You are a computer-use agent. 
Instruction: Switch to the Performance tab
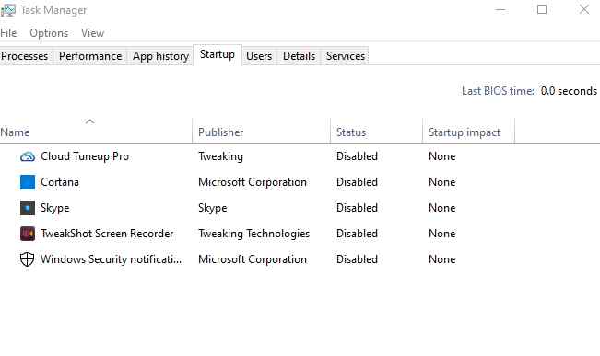click(x=90, y=56)
